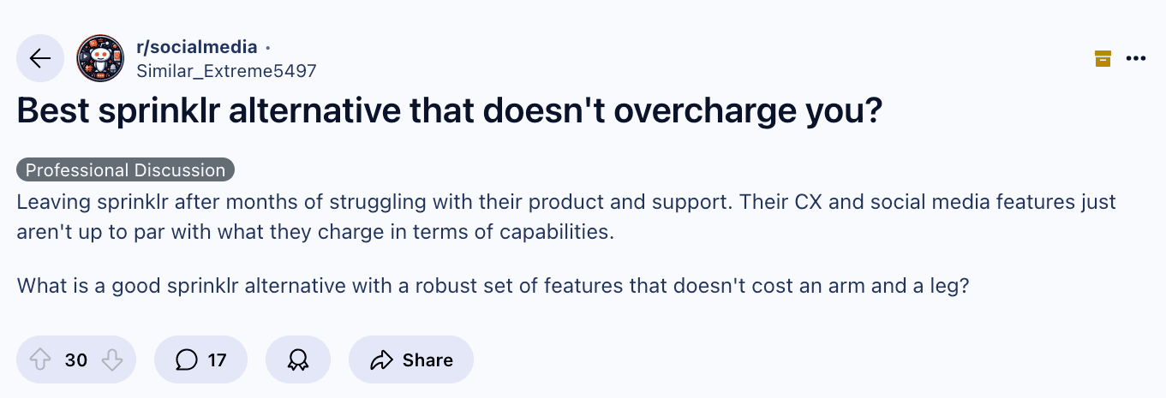Upvote the sprinklr alternative post
The width and height of the screenshot is (1166, 398).
tap(40, 359)
